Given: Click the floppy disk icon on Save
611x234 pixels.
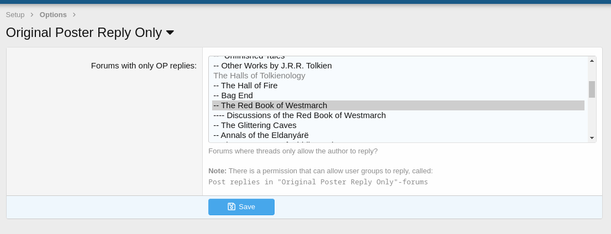Looking at the screenshot, I should pos(231,207).
